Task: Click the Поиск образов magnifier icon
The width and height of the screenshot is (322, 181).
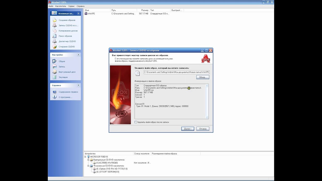Action: (x=55, y=36)
